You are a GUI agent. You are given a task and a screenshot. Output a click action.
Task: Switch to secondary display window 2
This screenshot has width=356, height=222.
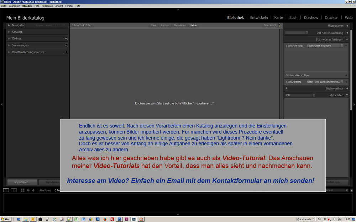[x=14, y=190]
